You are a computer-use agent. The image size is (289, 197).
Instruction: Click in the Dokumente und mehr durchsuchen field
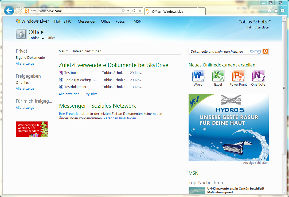coord(219,51)
